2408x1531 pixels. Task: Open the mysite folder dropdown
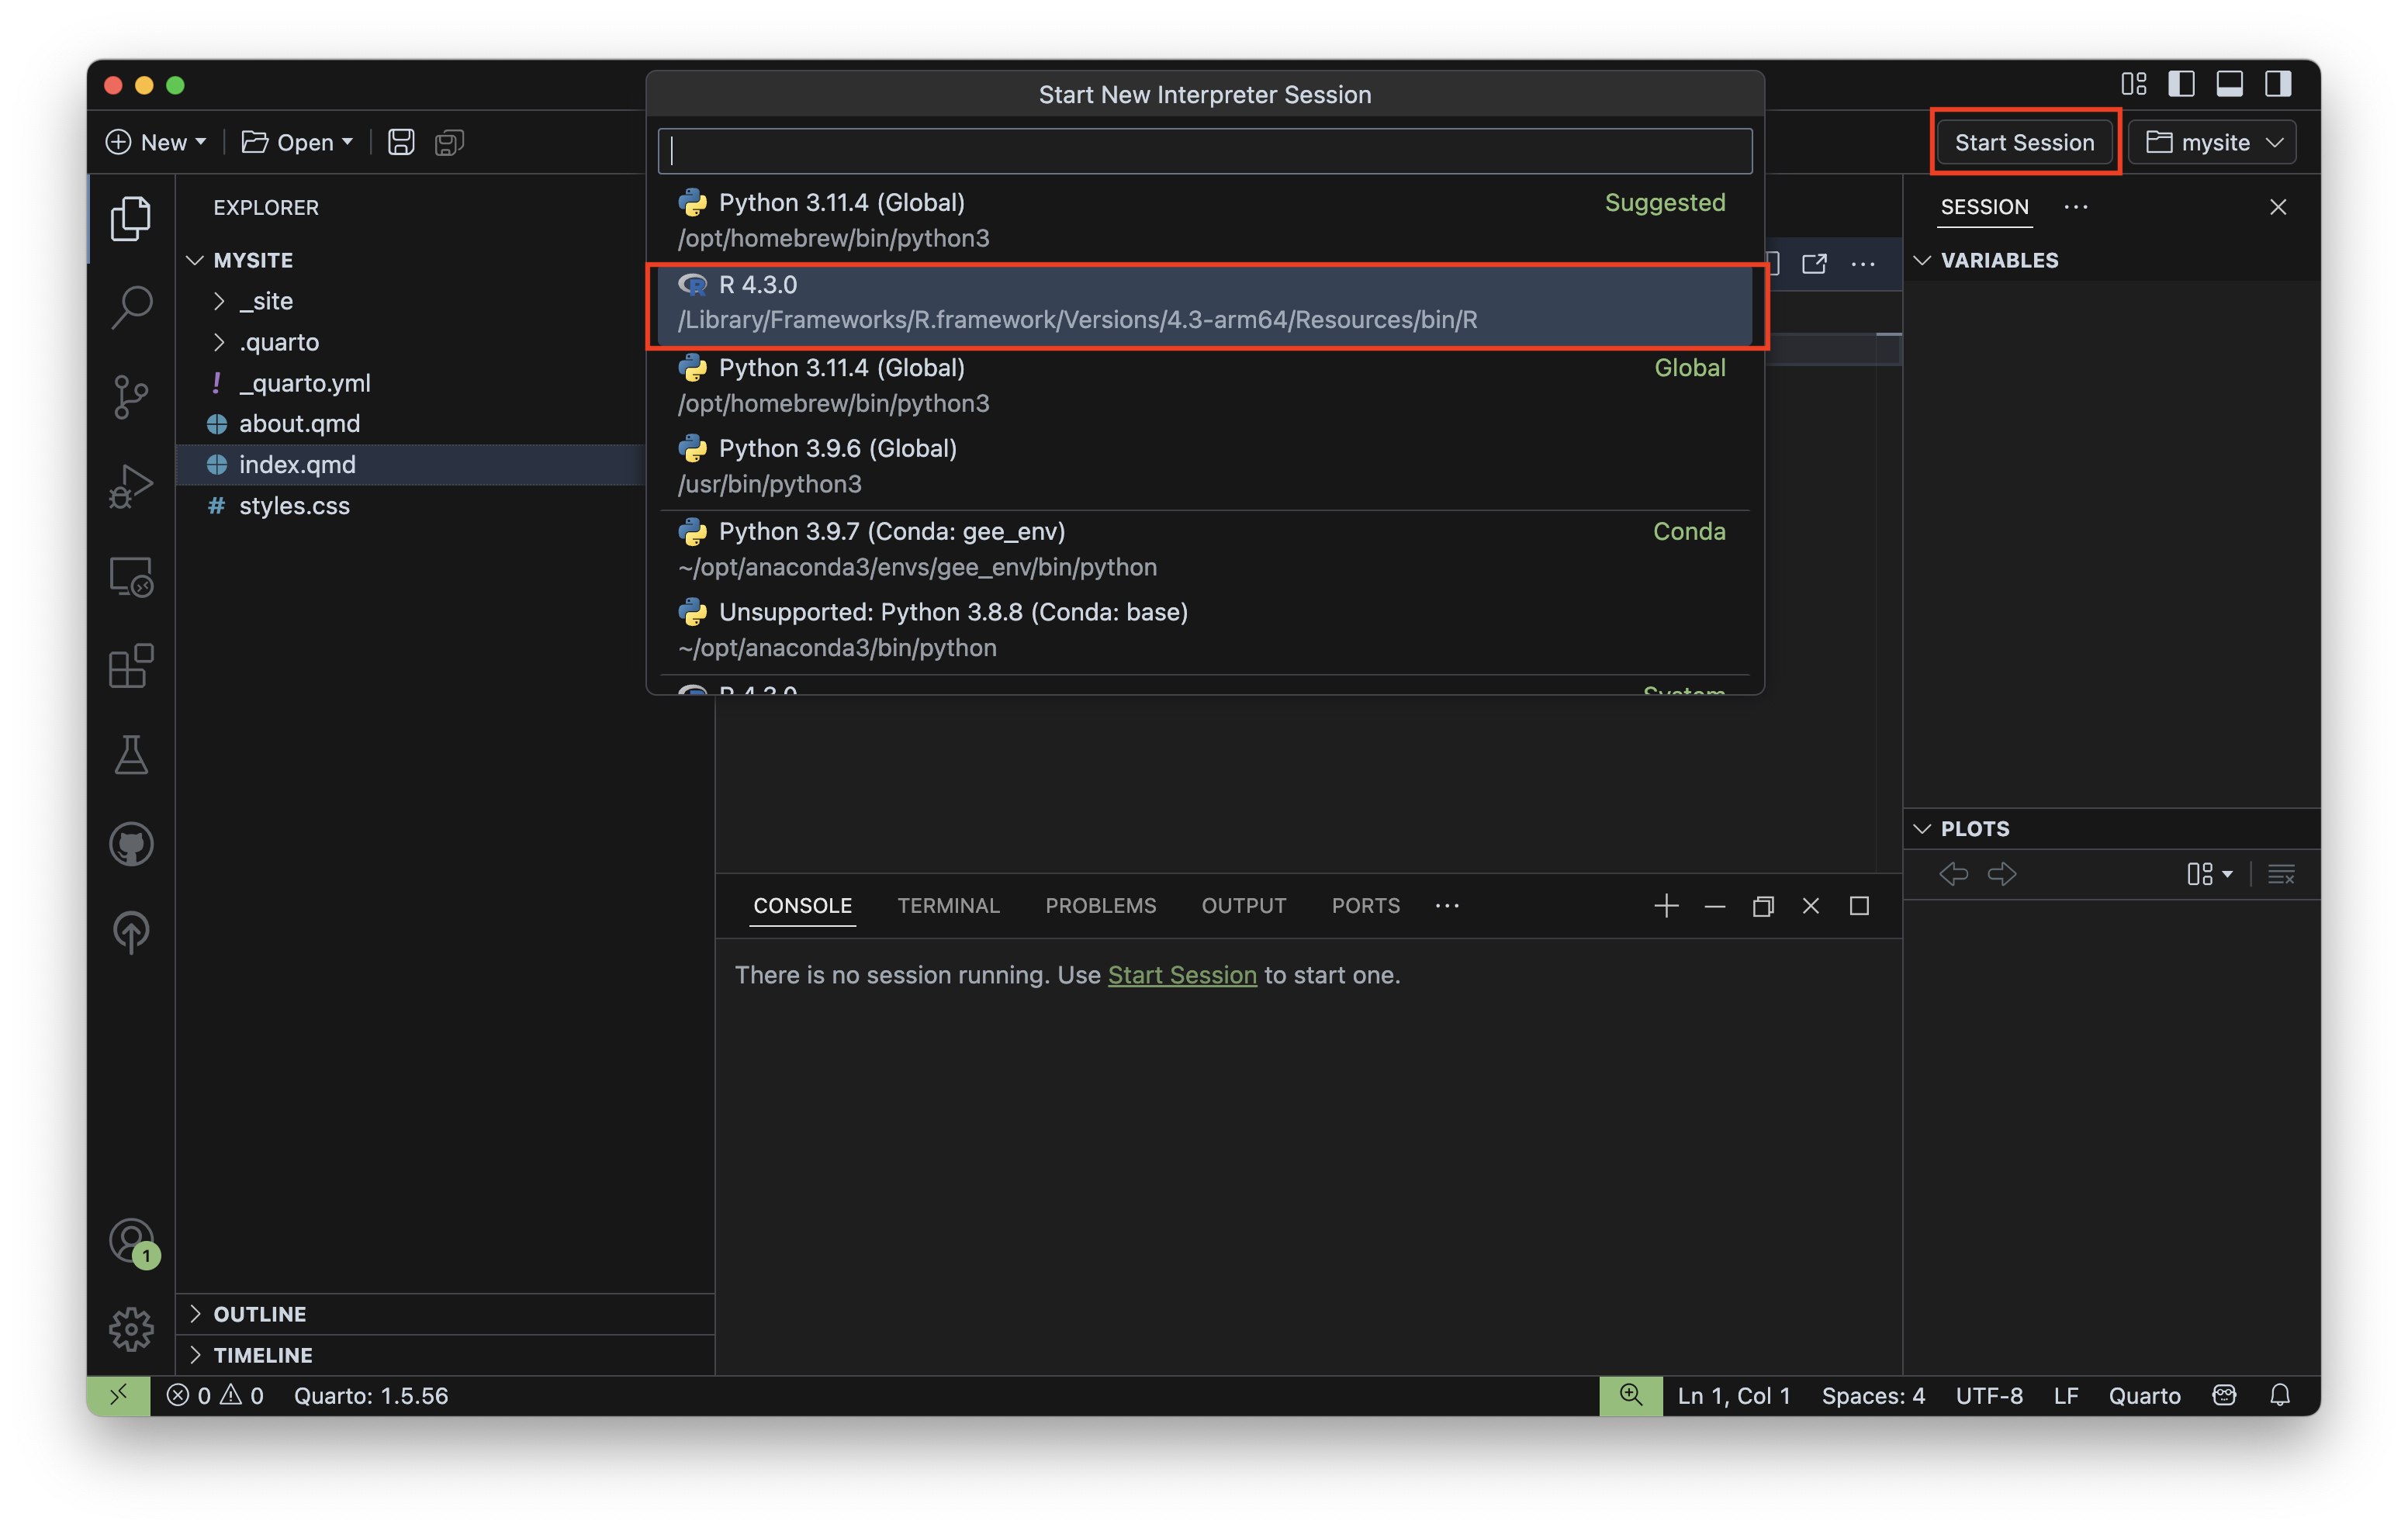click(2213, 142)
